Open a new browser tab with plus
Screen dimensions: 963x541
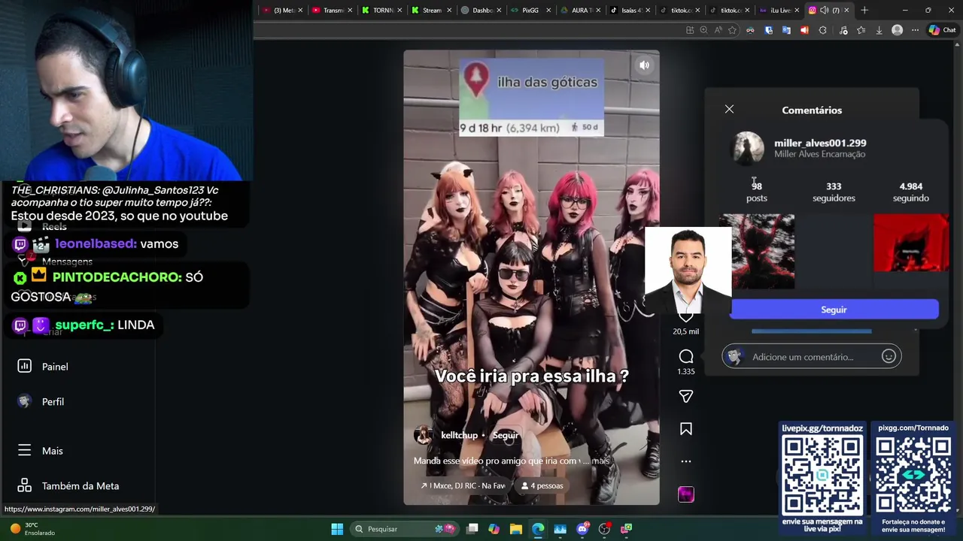(864, 11)
